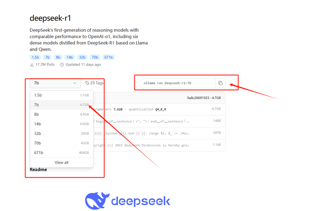Copy the ollama run command
The height and width of the screenshot is (211, 318).
click(220, 83)
